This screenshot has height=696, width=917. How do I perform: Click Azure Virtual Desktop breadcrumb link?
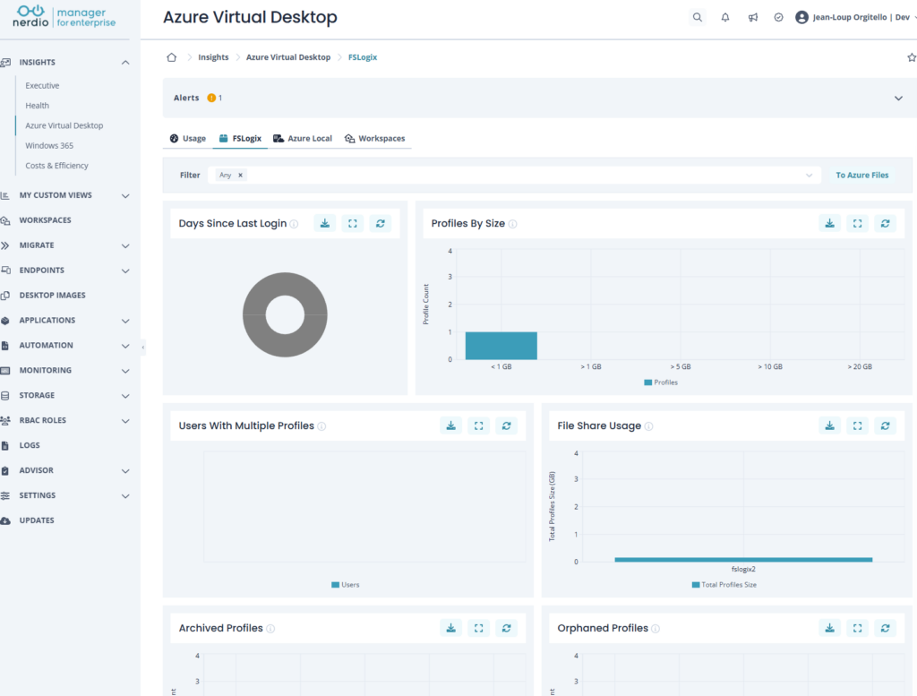click(x=288, y=57)
